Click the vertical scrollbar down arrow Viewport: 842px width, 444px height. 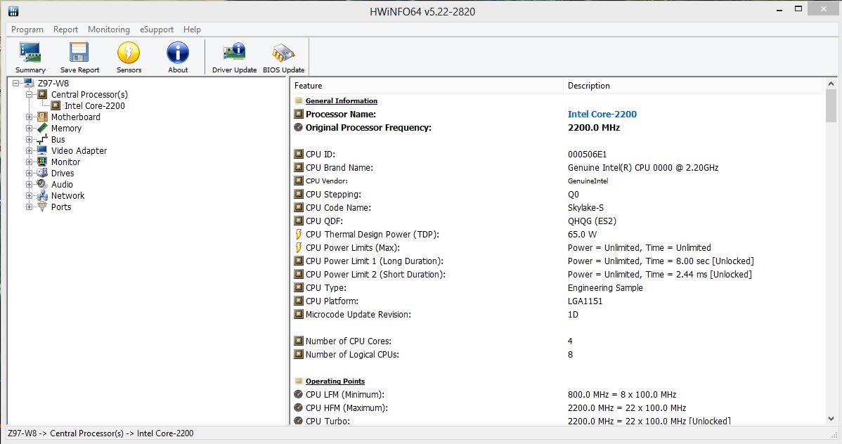(x=831, y=419)
